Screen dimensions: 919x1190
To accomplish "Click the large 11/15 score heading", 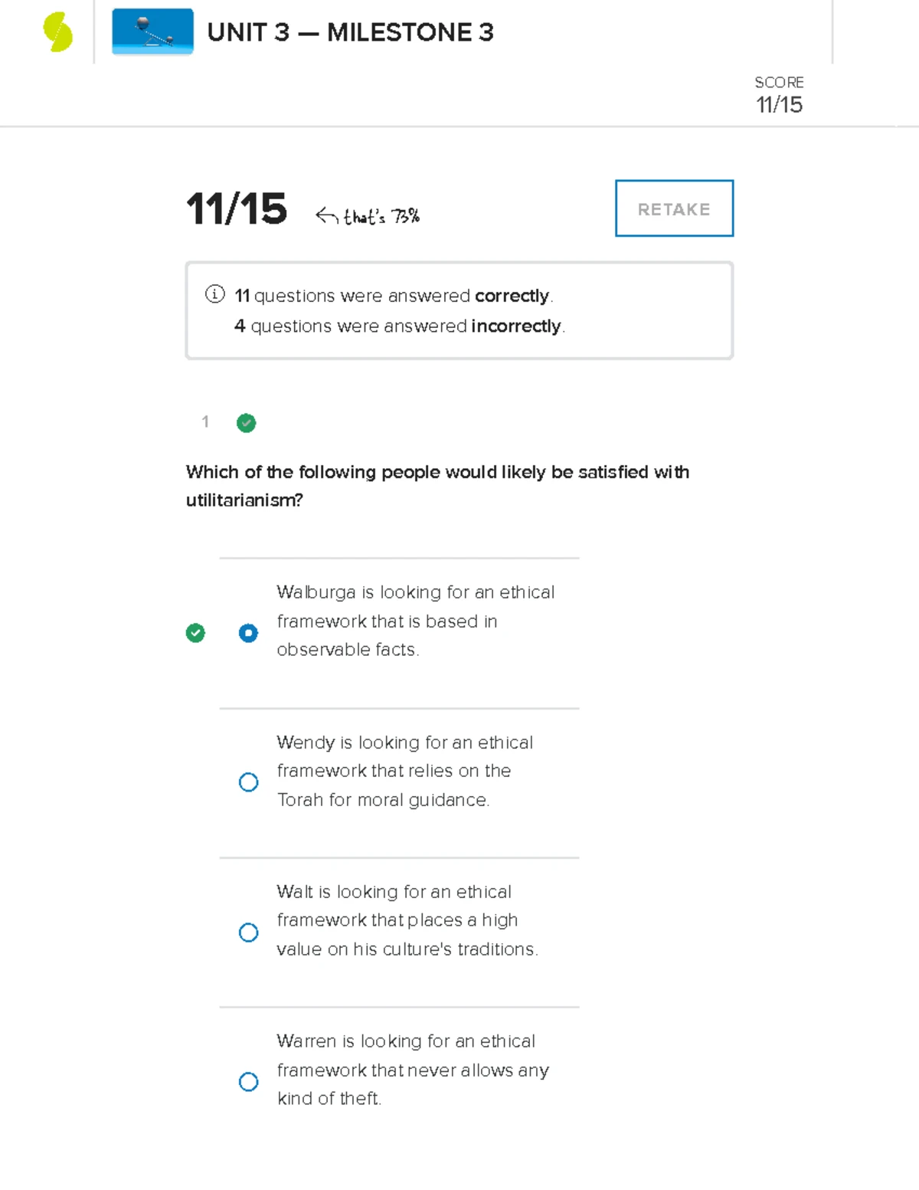I will click(237, 208).
